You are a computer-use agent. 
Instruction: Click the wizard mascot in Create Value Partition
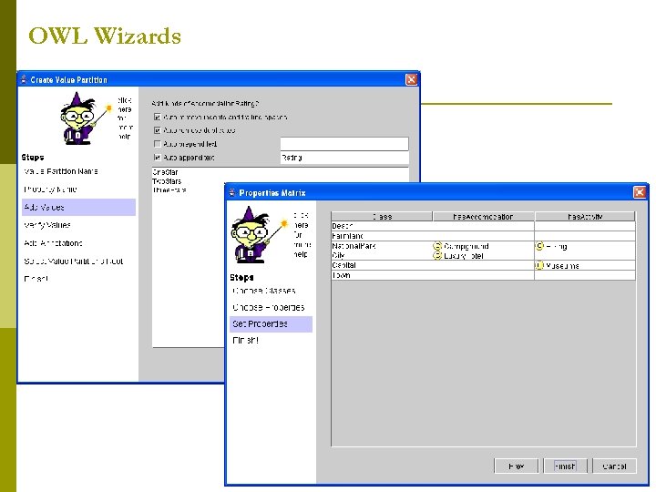pos(87,118)
